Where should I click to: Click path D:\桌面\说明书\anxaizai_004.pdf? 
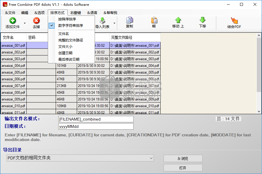pos(135,66)
